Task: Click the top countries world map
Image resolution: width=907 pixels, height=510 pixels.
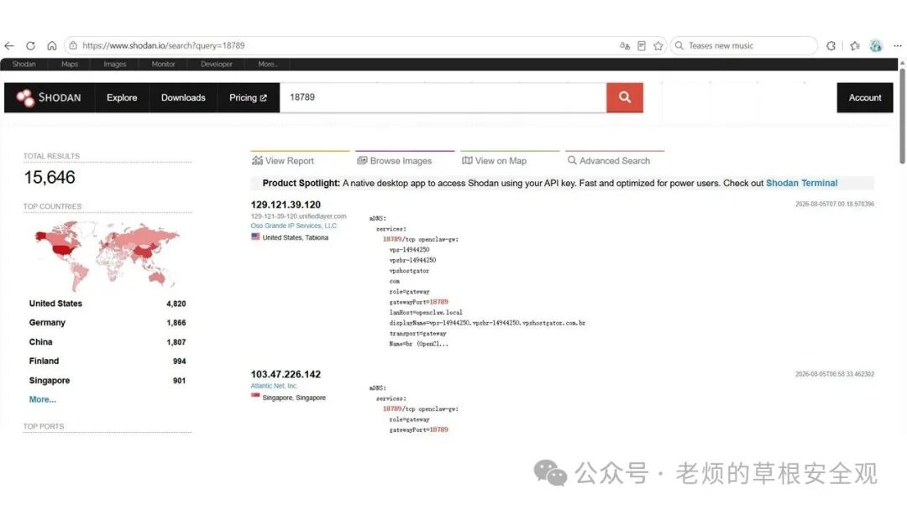Action: 107,255
